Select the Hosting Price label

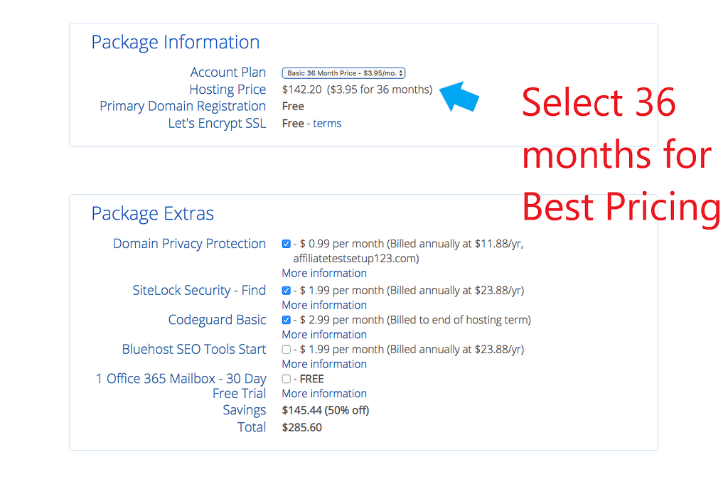(x=227, y=89)
